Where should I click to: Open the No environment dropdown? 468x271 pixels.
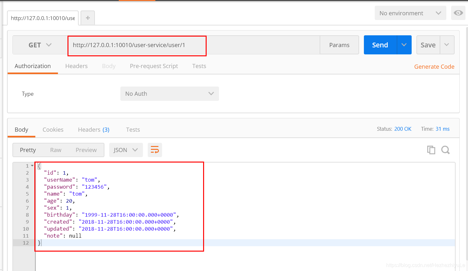410,13
